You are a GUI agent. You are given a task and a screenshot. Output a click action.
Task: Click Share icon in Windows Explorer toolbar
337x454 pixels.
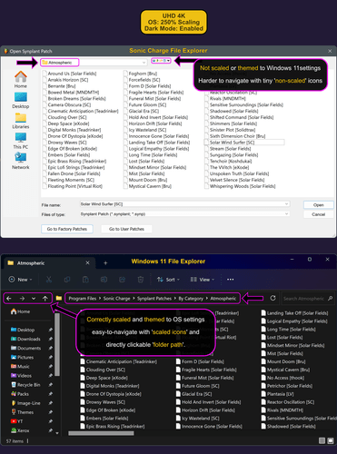(123, 280)
